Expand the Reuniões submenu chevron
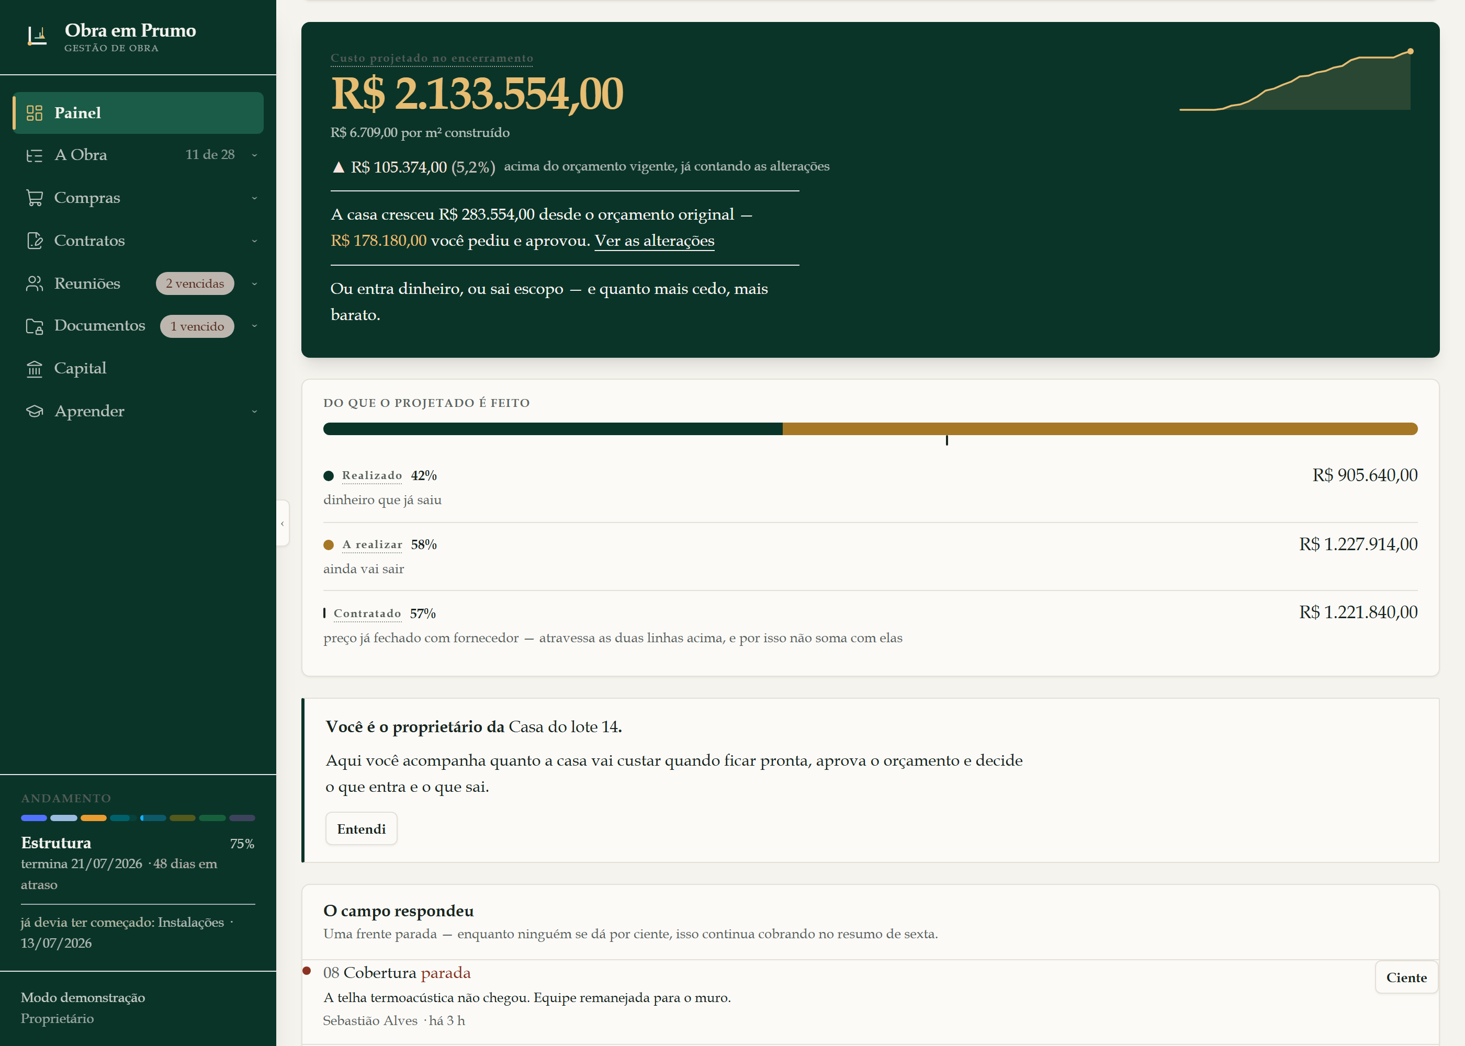Viewport: 1465px width, 1046px height. pyautogui.click(x=254, y=283)
